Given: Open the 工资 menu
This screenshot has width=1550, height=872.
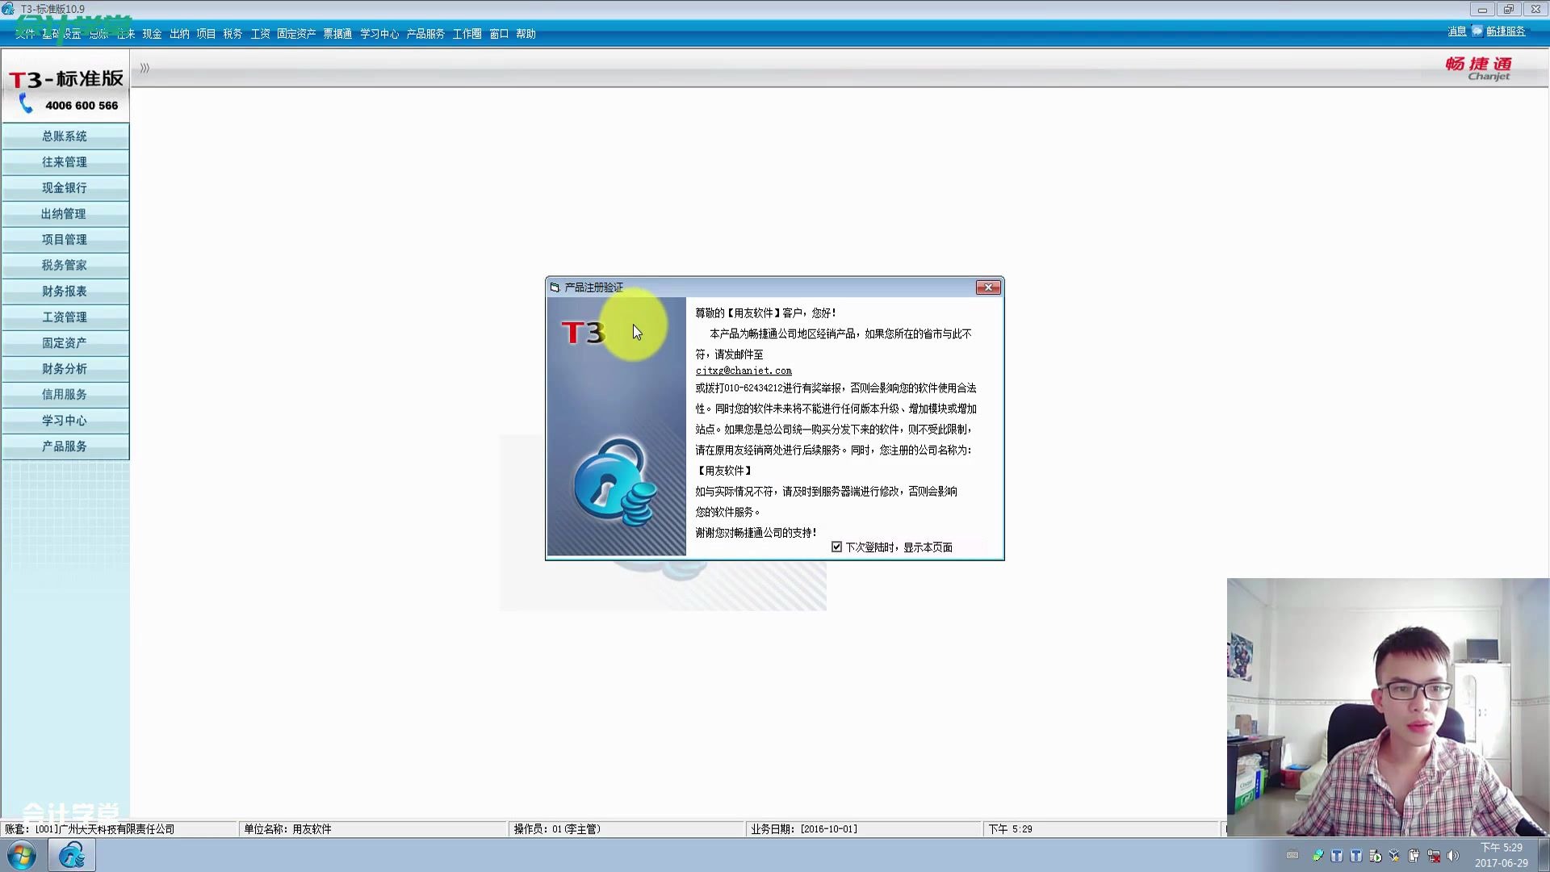Looking at the screenshot, I should [x=260, y=34].
